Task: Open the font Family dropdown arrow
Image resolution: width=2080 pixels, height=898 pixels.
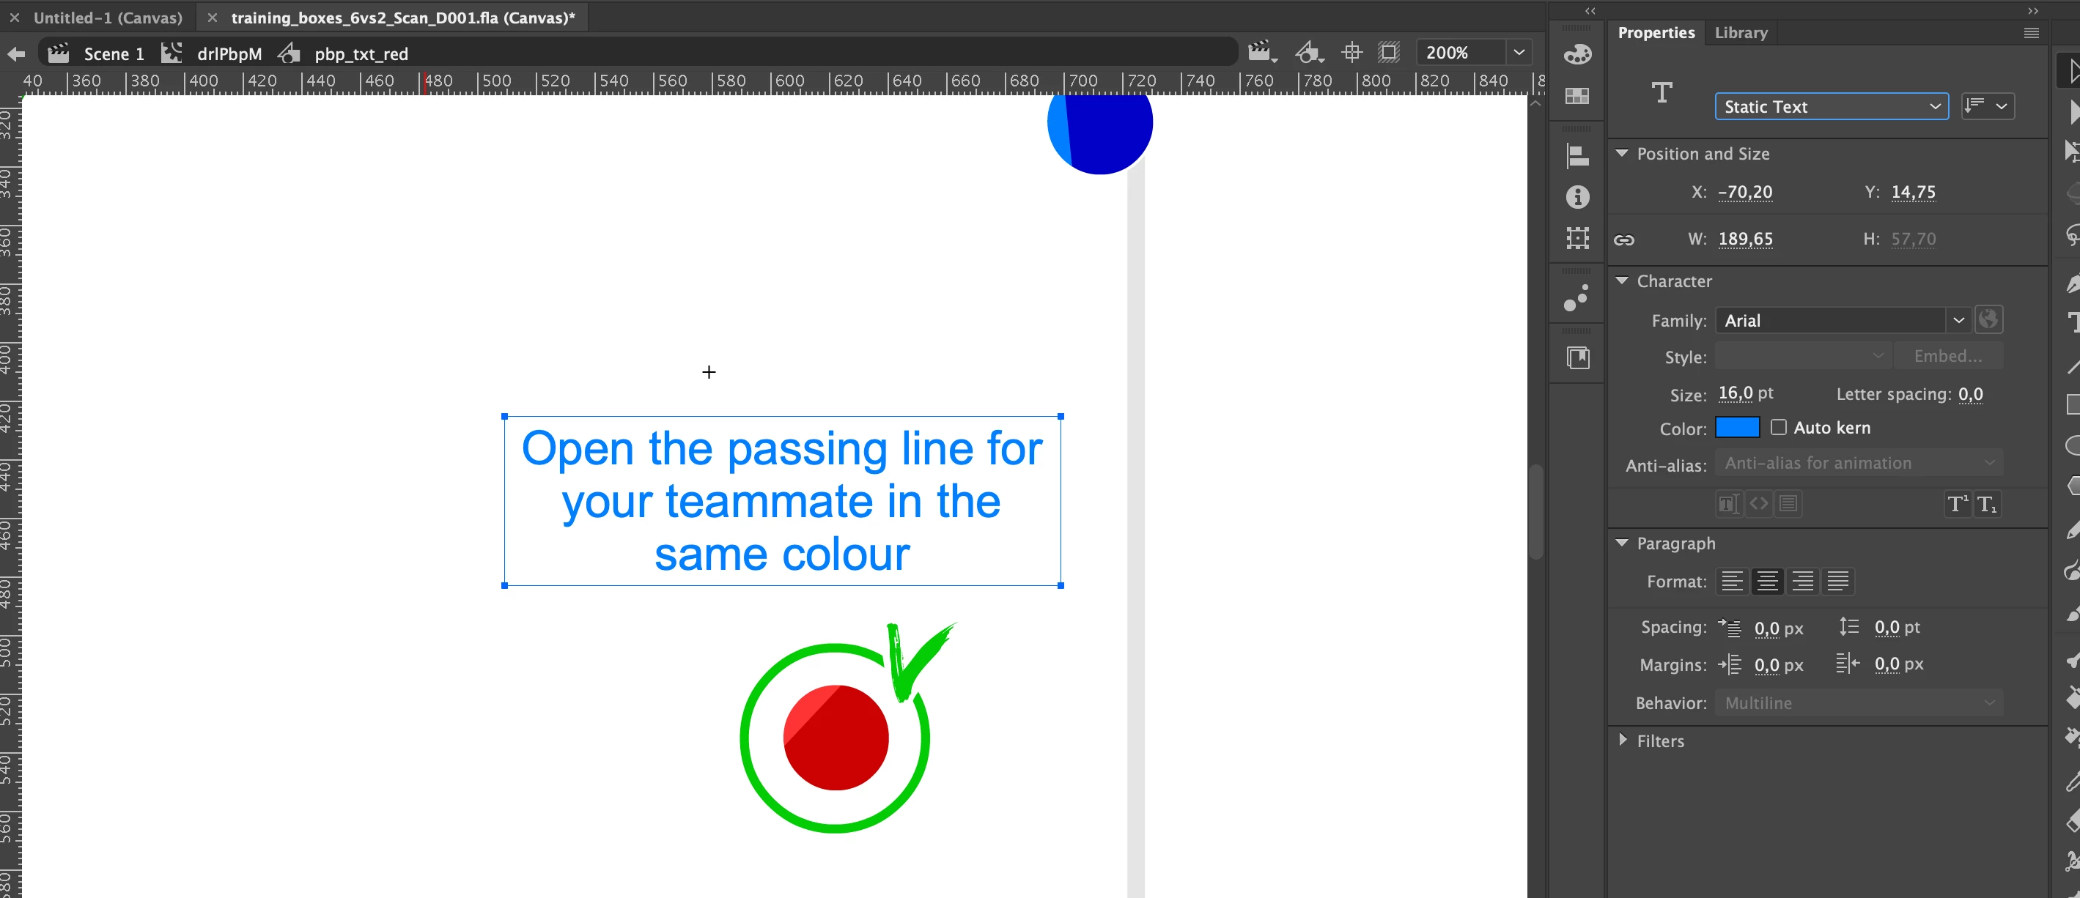Action: pos(1958,320)
